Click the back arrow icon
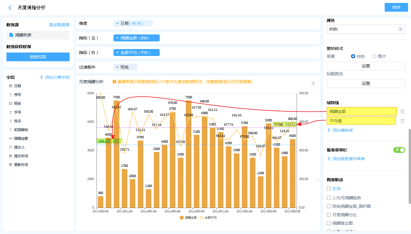The height and width of the screenshot is (234, 411). pos(10,8)
